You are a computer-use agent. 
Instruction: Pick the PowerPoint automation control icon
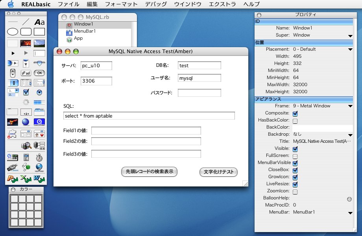[13, 179]
